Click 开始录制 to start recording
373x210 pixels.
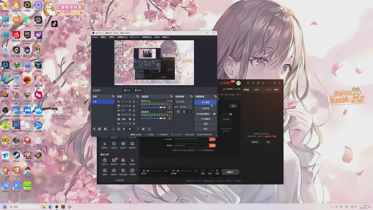coord(205,108)
